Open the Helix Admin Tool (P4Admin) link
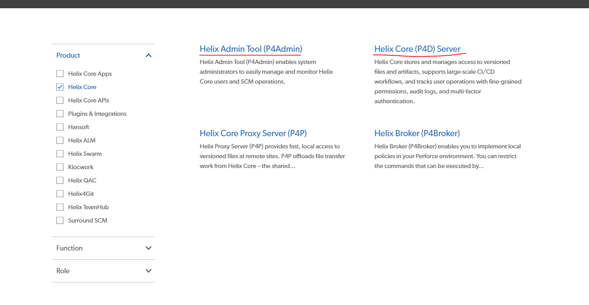589x305 pixels. click(251, 49)
